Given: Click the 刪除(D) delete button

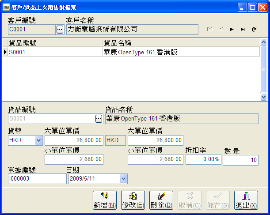Looking at the screenshot, I should point(161,200).
